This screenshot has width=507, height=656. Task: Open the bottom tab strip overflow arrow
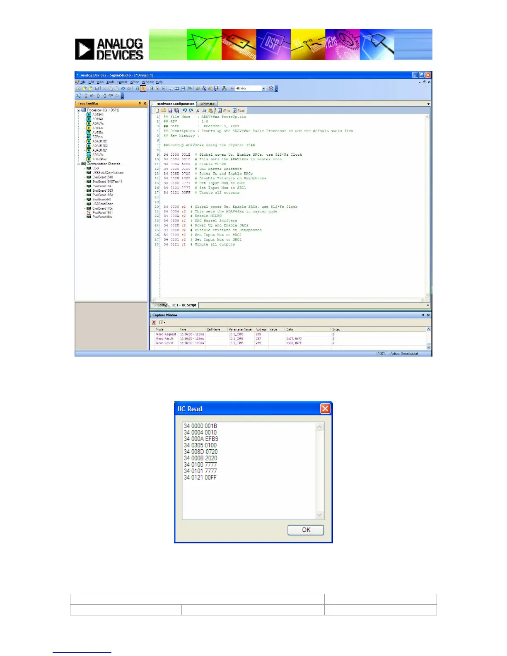point(428,305)
